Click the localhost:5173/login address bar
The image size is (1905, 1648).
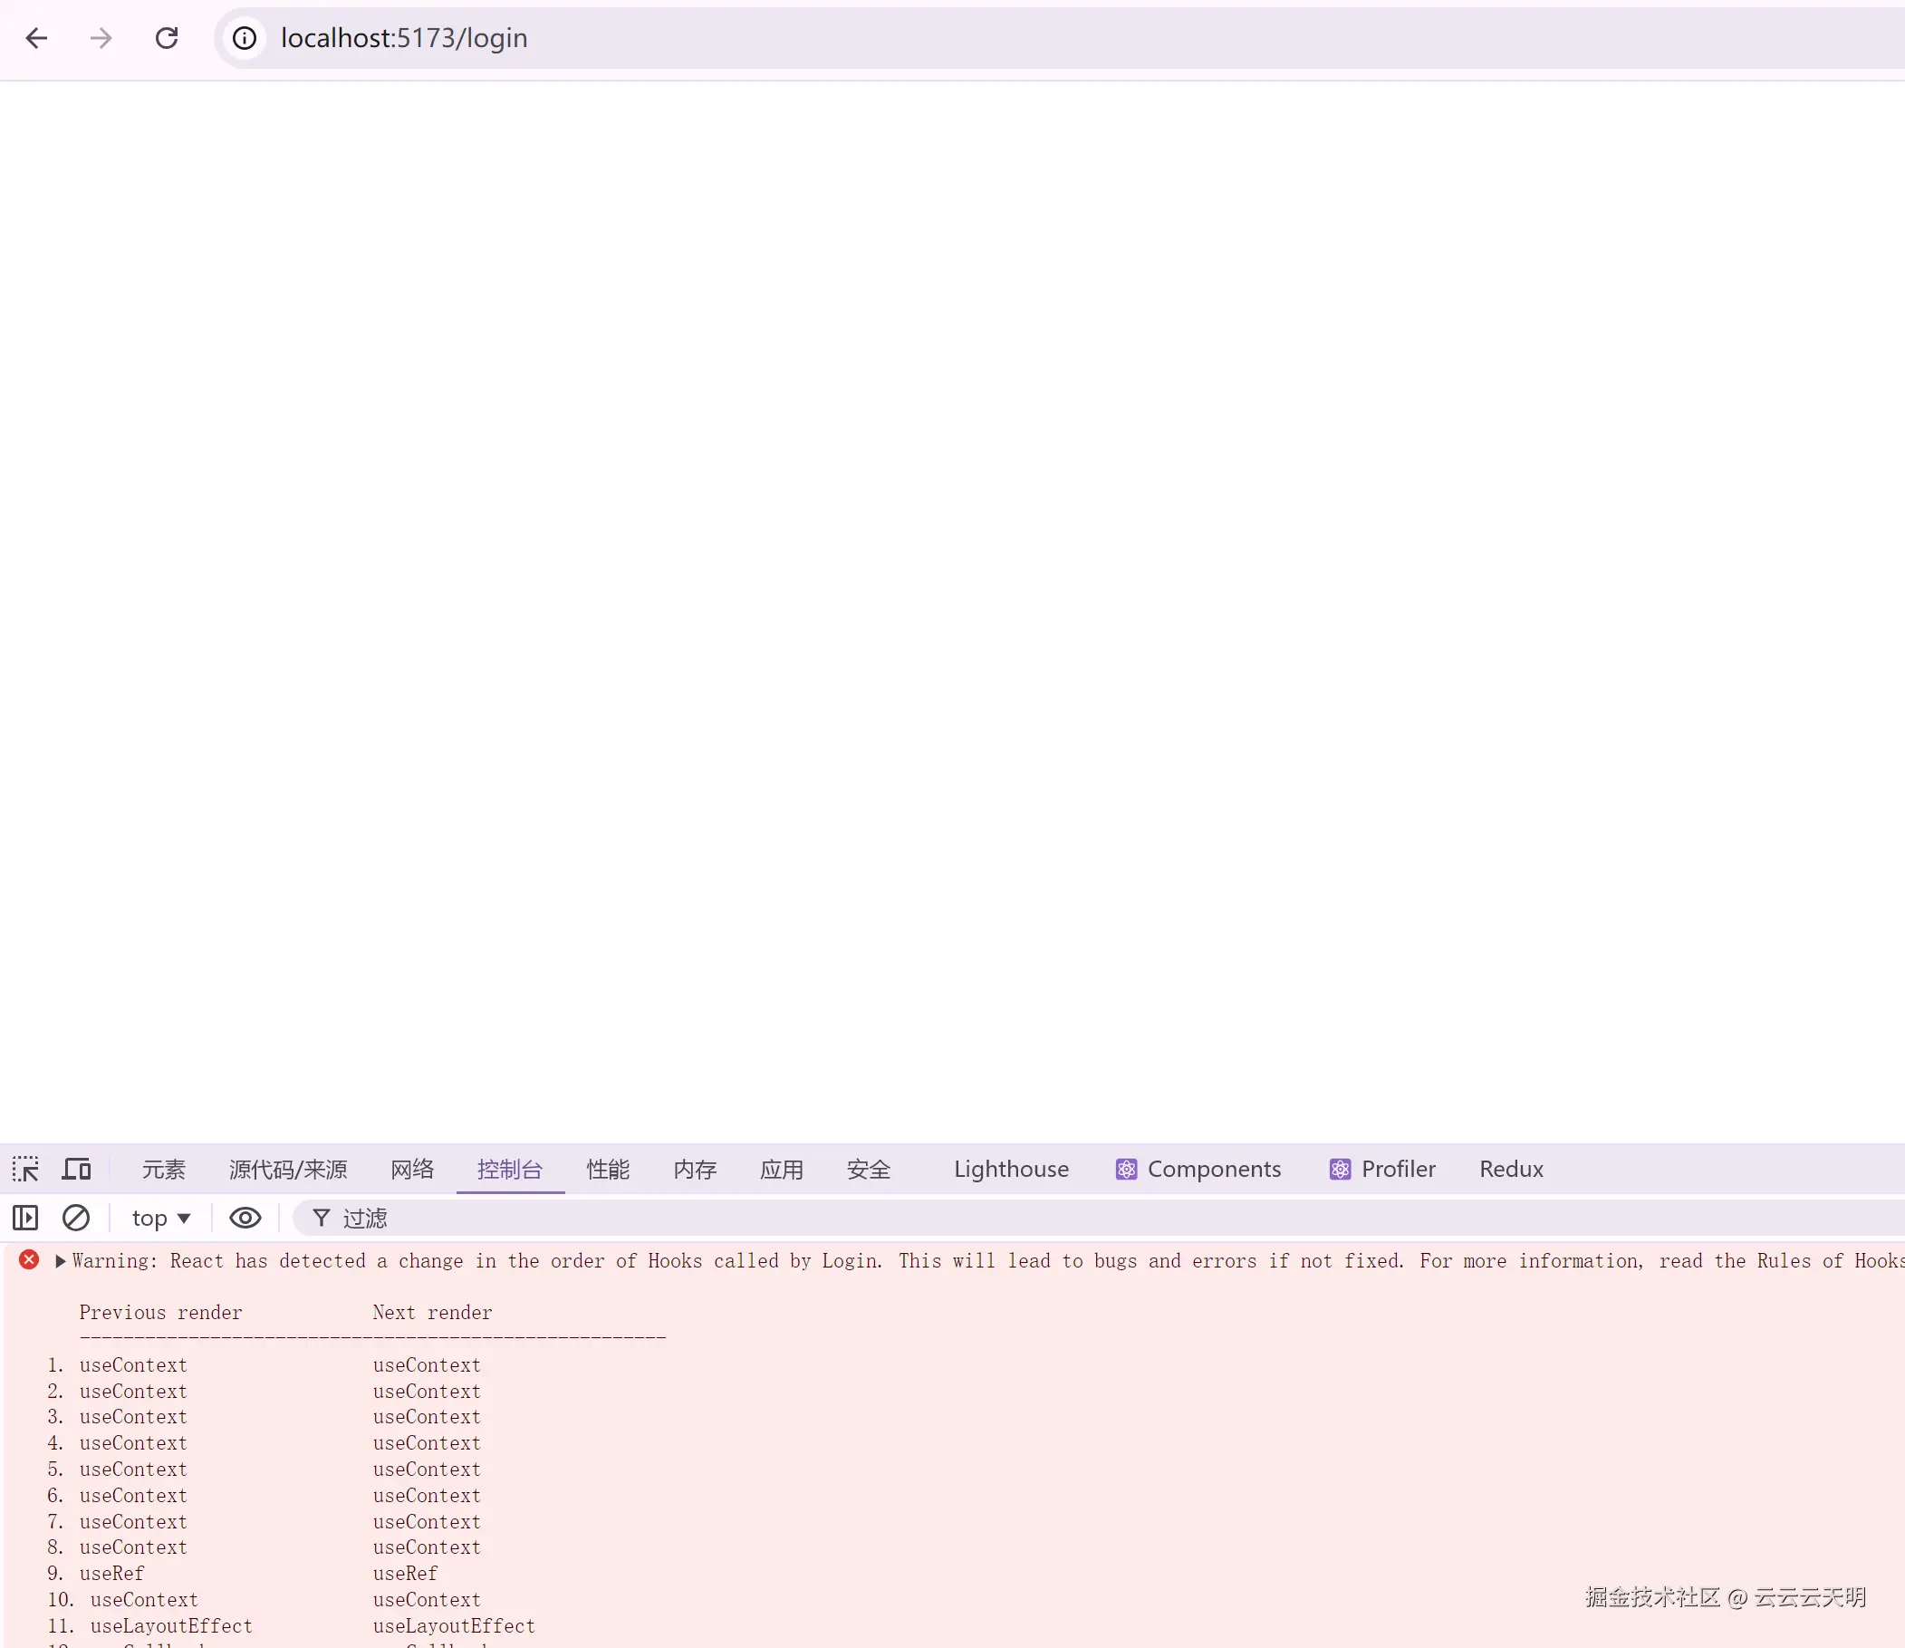tap(405, 38)
